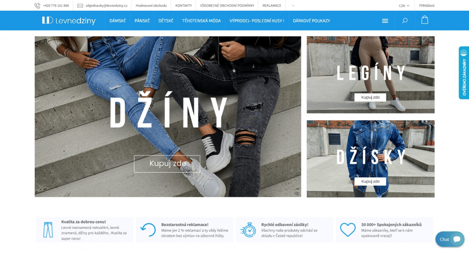Click Kupuj zde on DŽÍNY banner
Image resolution: width=469 pixels, height=255 pixels.
167,164
